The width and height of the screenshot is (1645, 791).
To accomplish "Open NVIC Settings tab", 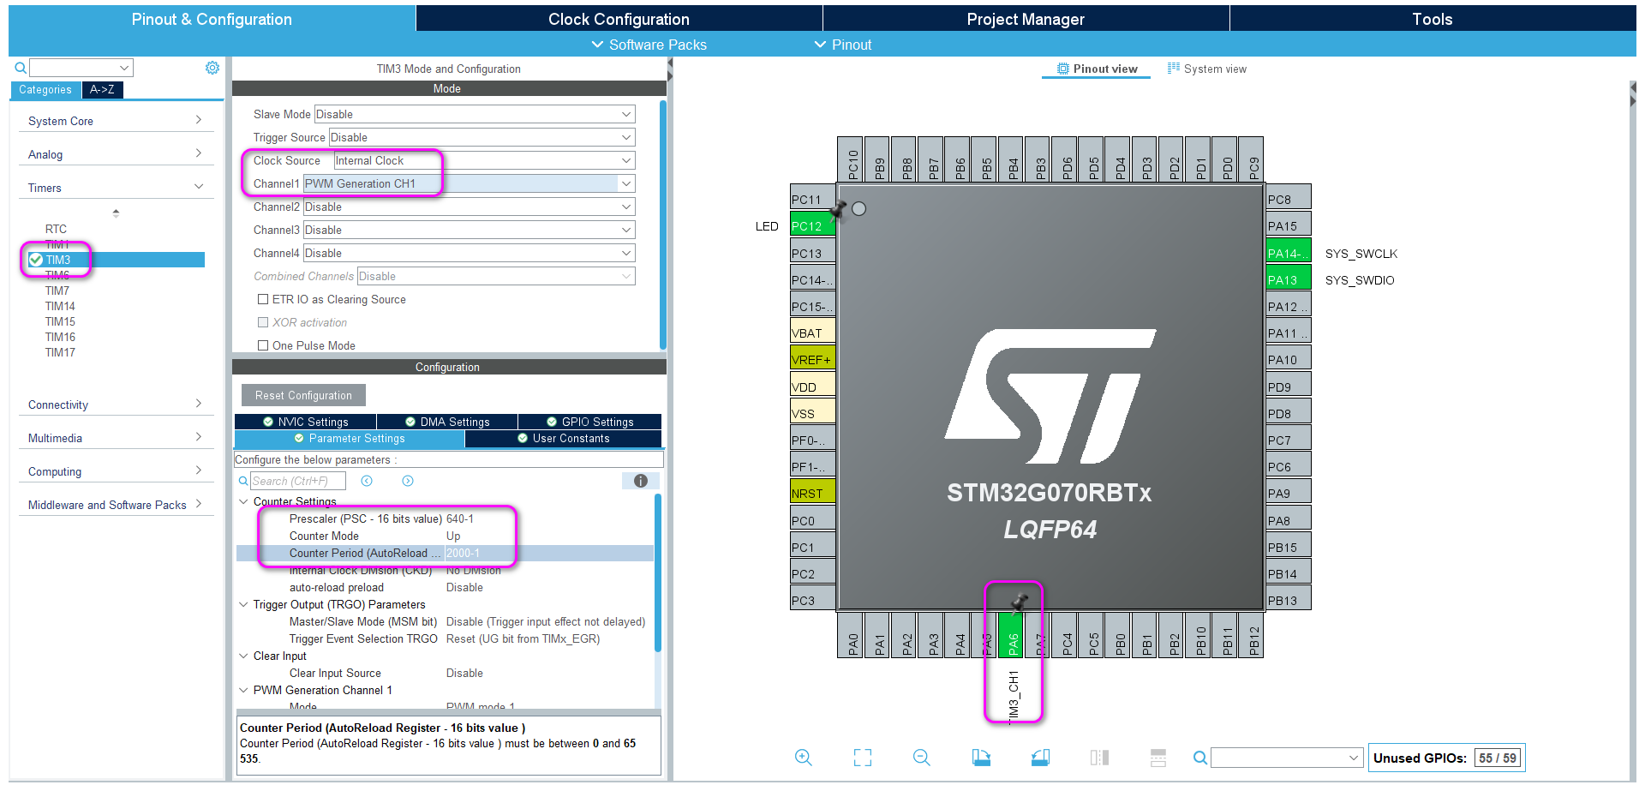I will (x=305, y=422).
